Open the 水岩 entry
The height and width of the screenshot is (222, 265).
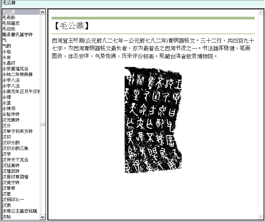pos(7,58)
